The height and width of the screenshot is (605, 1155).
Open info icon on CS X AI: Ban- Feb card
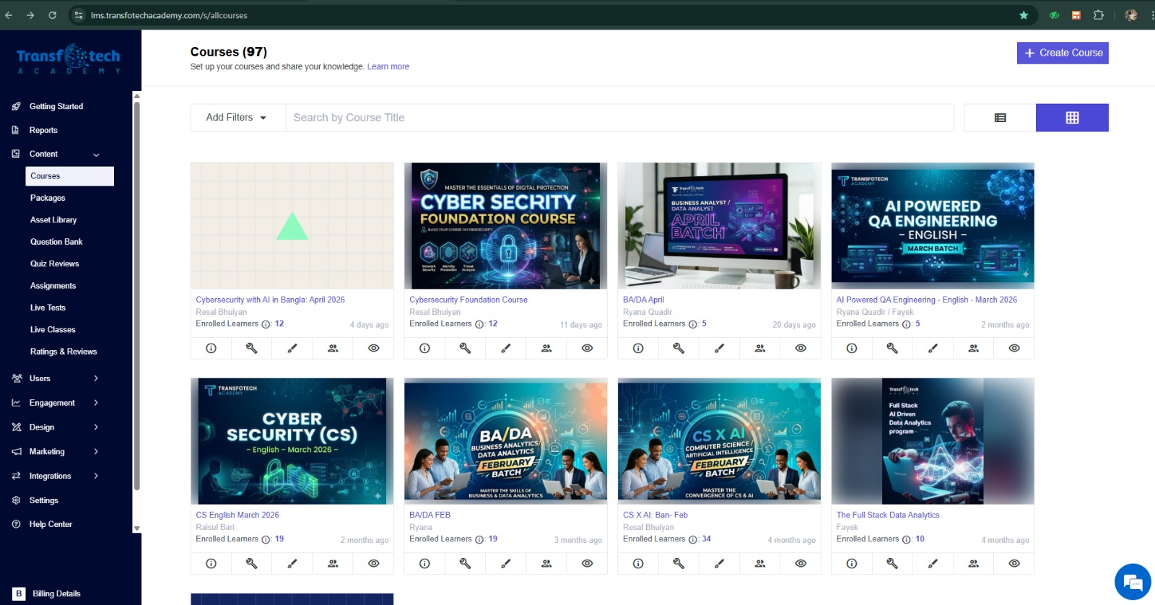click(638, 563)
